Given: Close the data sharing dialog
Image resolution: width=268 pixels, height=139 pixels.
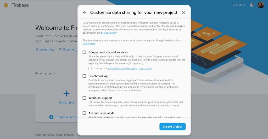Looking at the screenshot, I should tap(183, 13).
